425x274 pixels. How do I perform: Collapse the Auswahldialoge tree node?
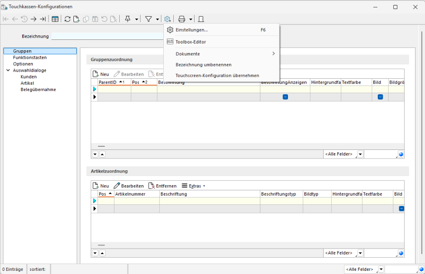click(8, 71)
